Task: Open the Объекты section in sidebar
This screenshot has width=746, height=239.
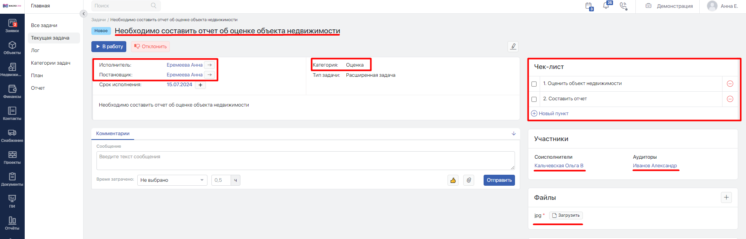Action: click(x=12, y=48)
